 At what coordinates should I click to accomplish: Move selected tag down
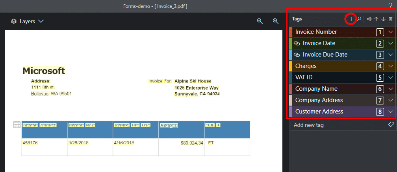click(383, 19)
